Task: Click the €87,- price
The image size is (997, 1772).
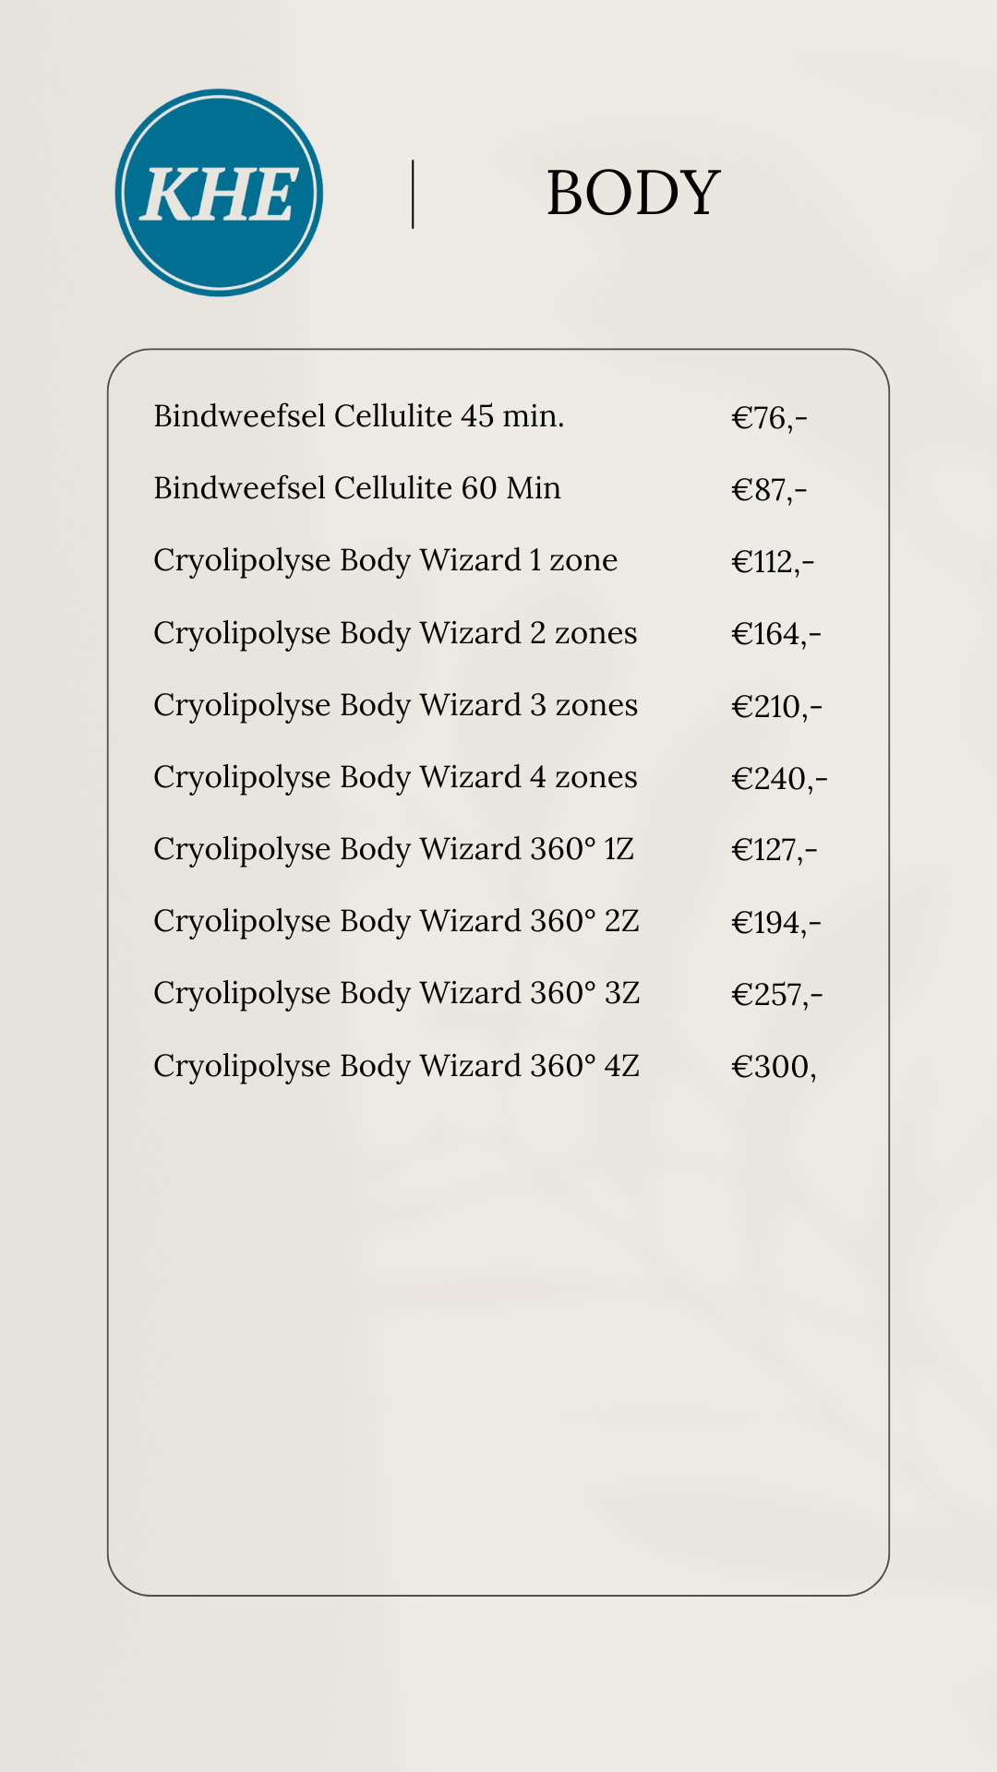Action: pos(769,490)
